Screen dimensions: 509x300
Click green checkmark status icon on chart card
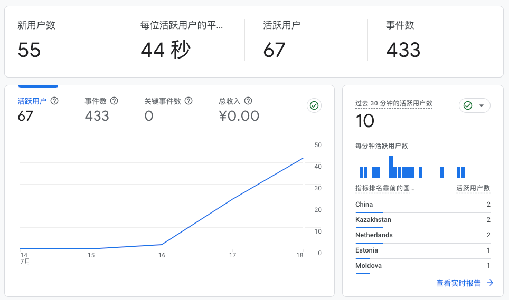coord(314,106)
